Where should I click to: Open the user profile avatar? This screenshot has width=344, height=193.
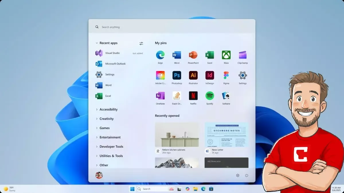click(x=99, y=175)
